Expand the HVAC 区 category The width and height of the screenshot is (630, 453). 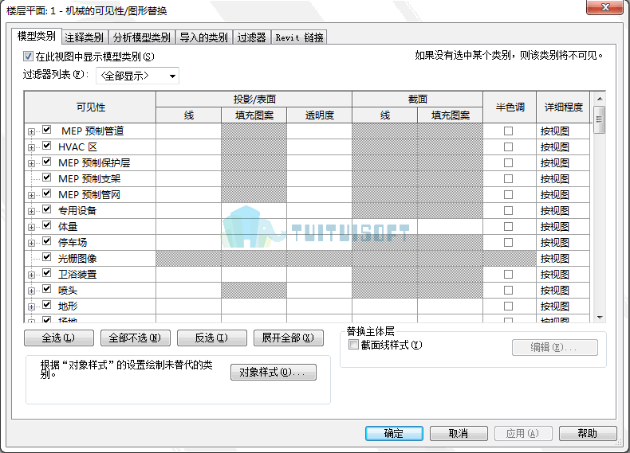[x=31, y=147]
